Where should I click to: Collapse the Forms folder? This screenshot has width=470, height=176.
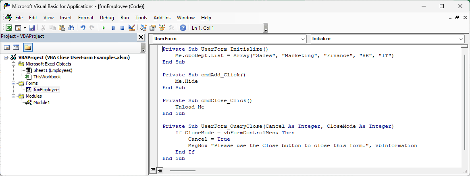click(13, 83)
